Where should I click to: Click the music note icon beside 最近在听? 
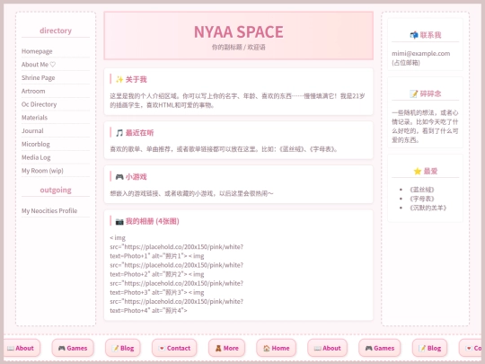119,133
